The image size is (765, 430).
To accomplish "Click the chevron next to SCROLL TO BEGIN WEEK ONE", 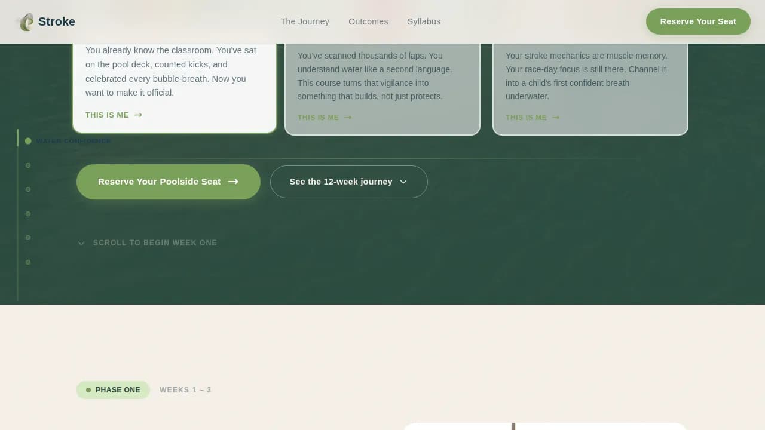I will tap(81, 243).
